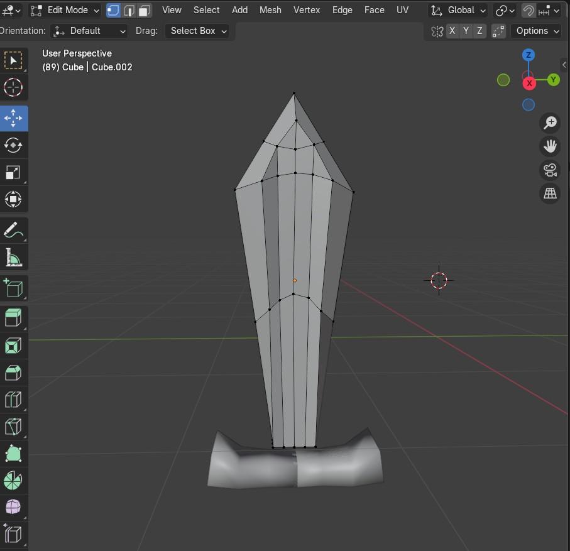Select the Rotate tool
This screenshot has width=570, height=551.
(13, 145)
